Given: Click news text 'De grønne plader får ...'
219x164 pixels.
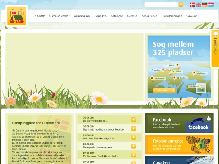Looking at the screenshot, I should [x=95, y=121].
